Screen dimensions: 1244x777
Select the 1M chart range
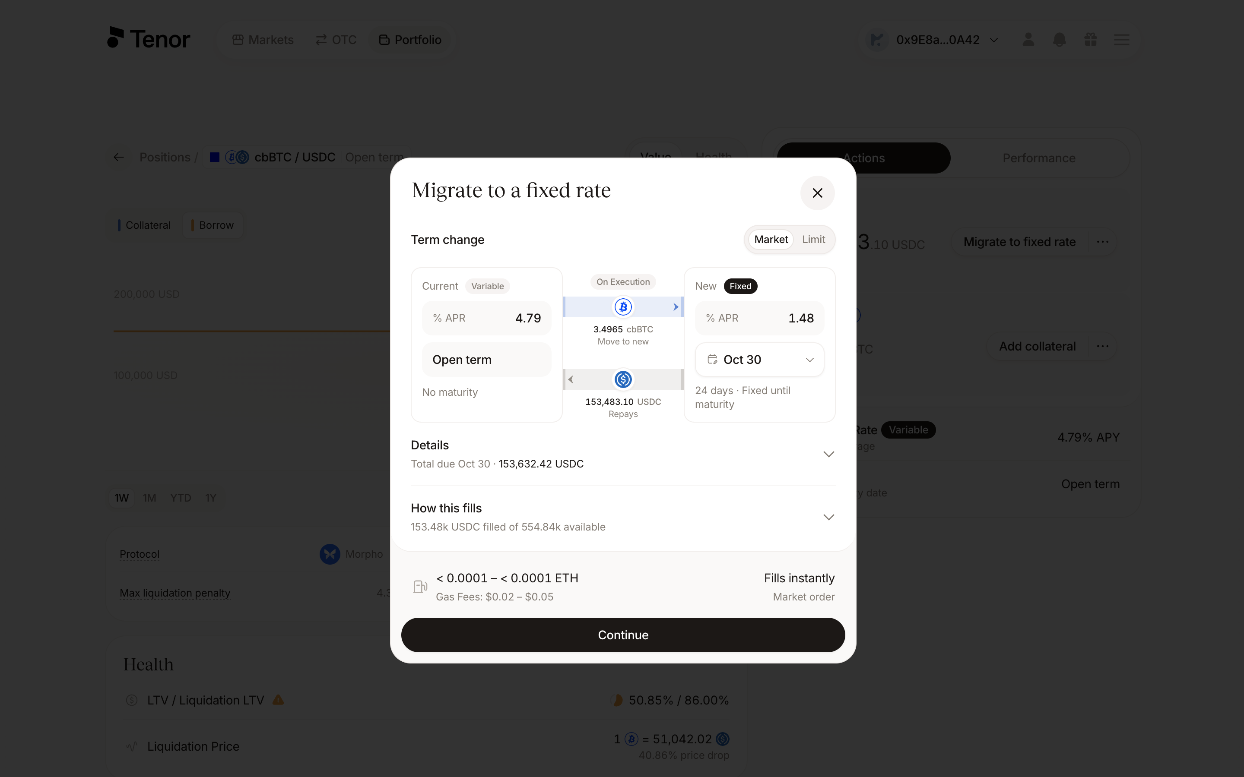(149, 498)
